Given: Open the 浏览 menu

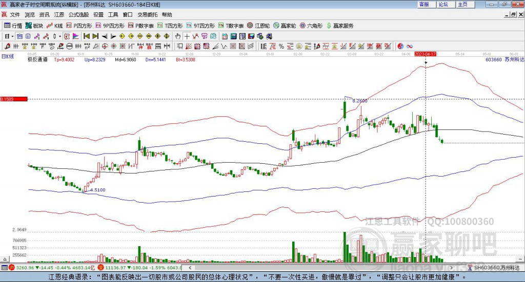Looking at the screenshot, I should pos(29,15).
